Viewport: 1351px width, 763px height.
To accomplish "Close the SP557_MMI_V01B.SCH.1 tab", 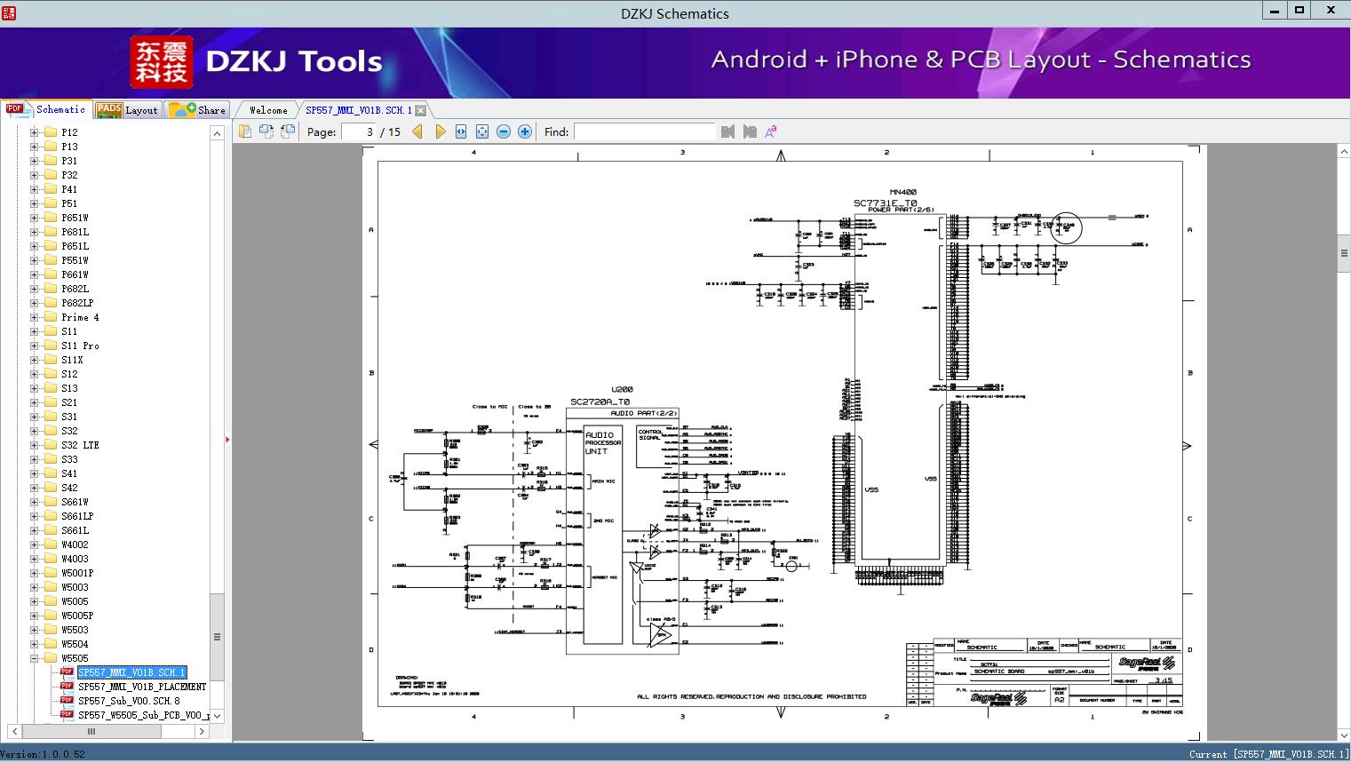I will pos(421,110).
